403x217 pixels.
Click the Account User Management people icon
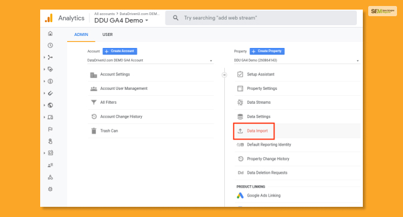[94, 89]
